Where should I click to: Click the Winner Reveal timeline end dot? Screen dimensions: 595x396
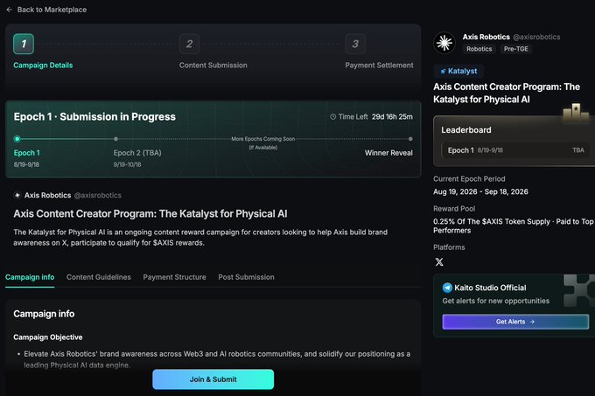click(x=410, y=139)
